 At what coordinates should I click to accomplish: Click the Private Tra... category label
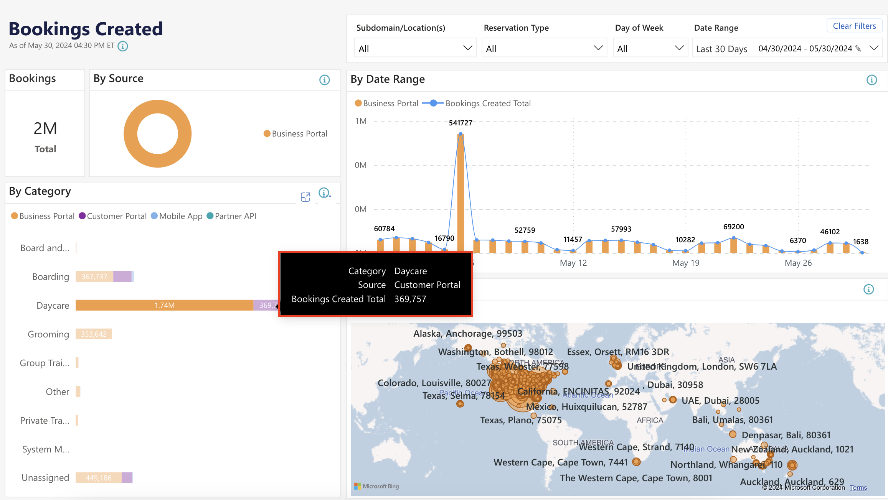[45, 421]
